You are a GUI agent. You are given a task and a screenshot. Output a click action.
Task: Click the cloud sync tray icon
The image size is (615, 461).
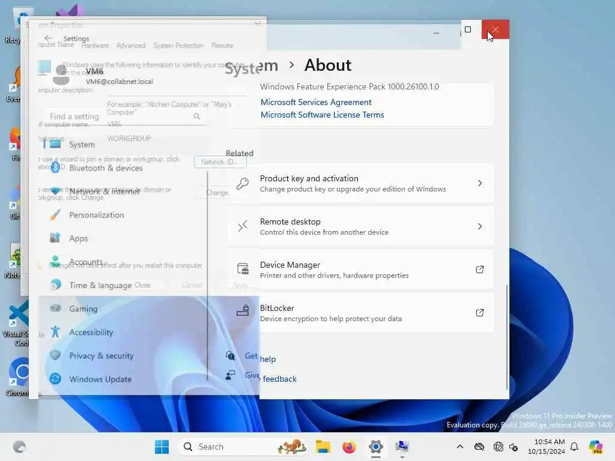click(x=479, y=447)
